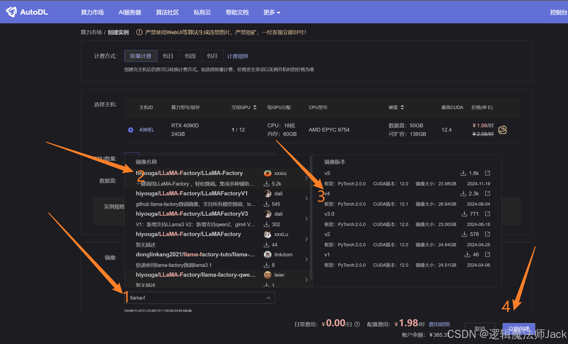Click the discount coupon icon beside price
Image resolution: width=568 pixels, height=344 pixels.
[x=502, y=130]
